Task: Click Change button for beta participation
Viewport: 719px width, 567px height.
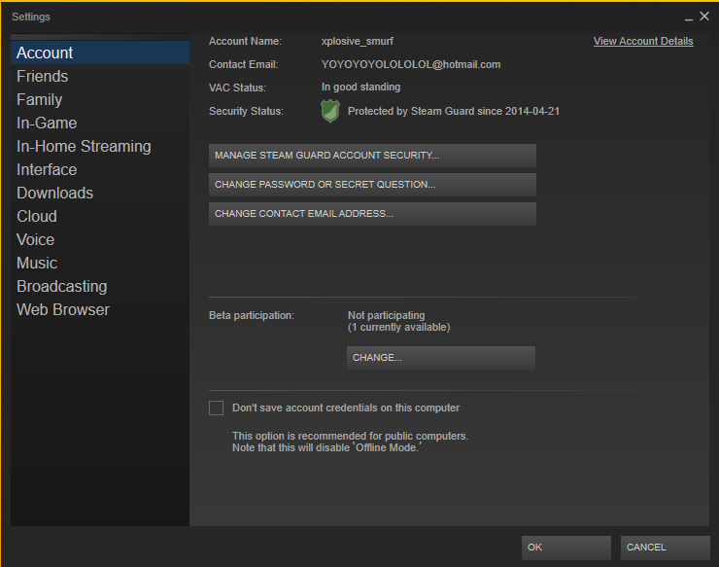Action: click(441, 358)
